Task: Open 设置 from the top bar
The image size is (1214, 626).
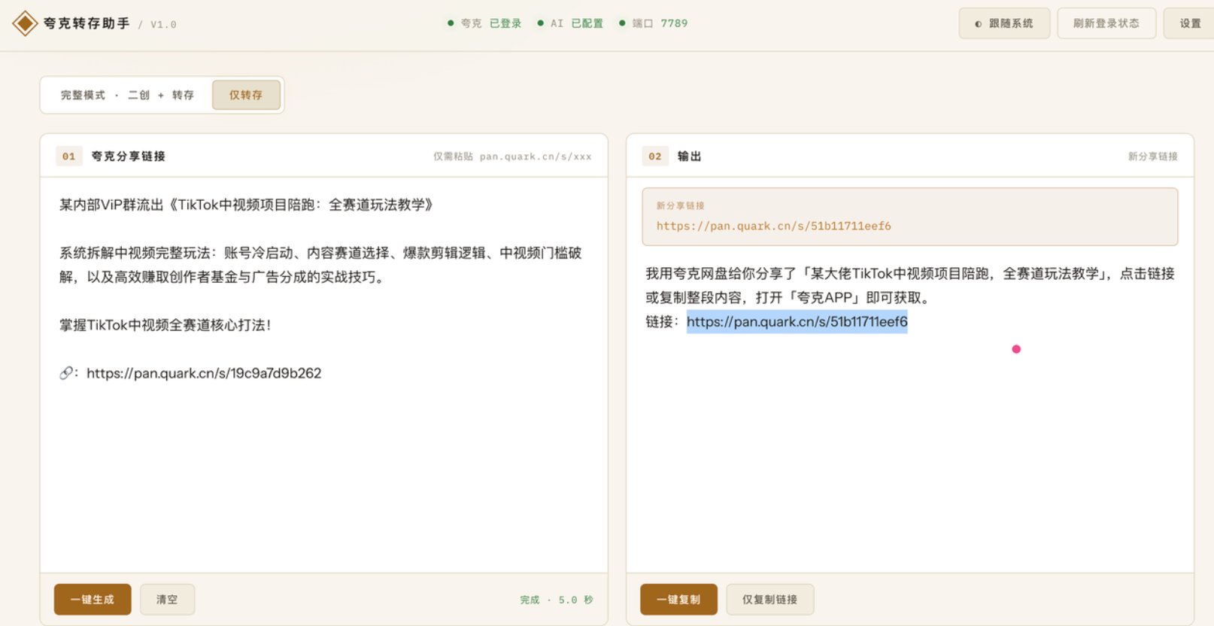Action: tap(1190, 23)
